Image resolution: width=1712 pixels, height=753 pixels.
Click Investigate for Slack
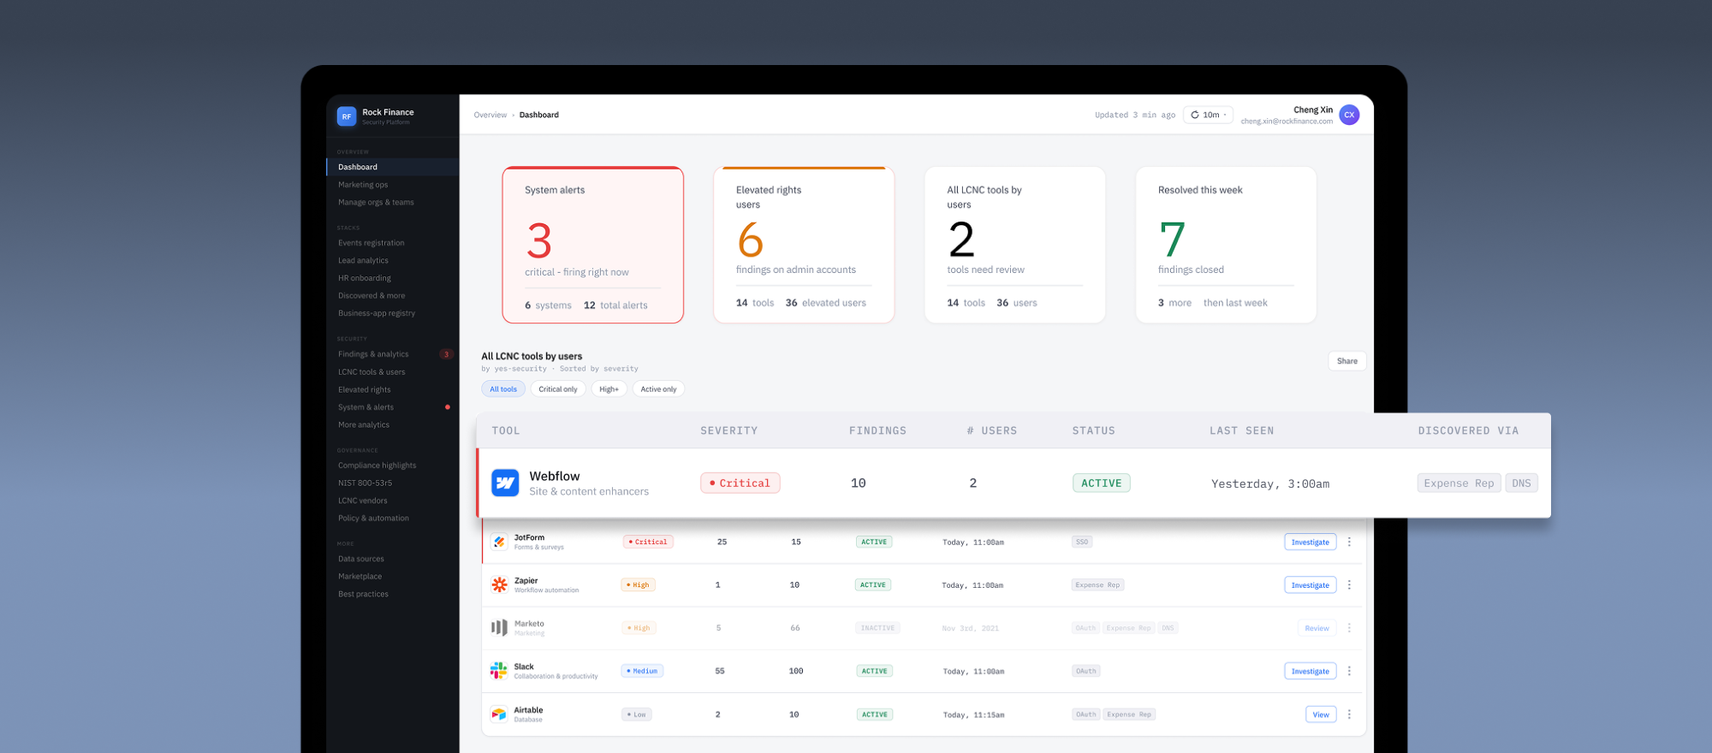(x=1311, y=672)
